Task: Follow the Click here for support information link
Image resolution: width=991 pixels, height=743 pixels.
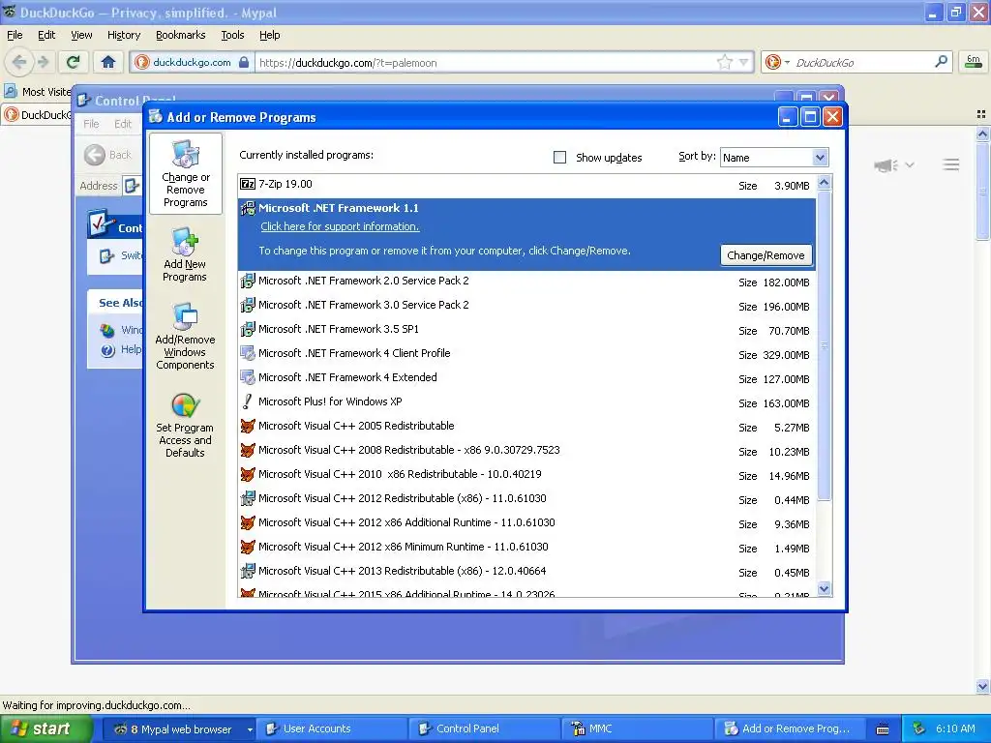Action: point(340,226)
